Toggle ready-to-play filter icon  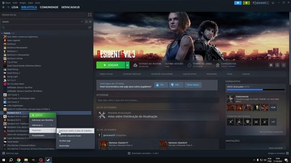[x=90, y=22]
